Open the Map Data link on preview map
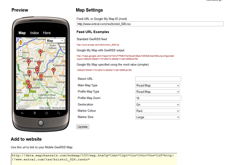The height and width of the screenshot is (165, 226). pos(44,108)
